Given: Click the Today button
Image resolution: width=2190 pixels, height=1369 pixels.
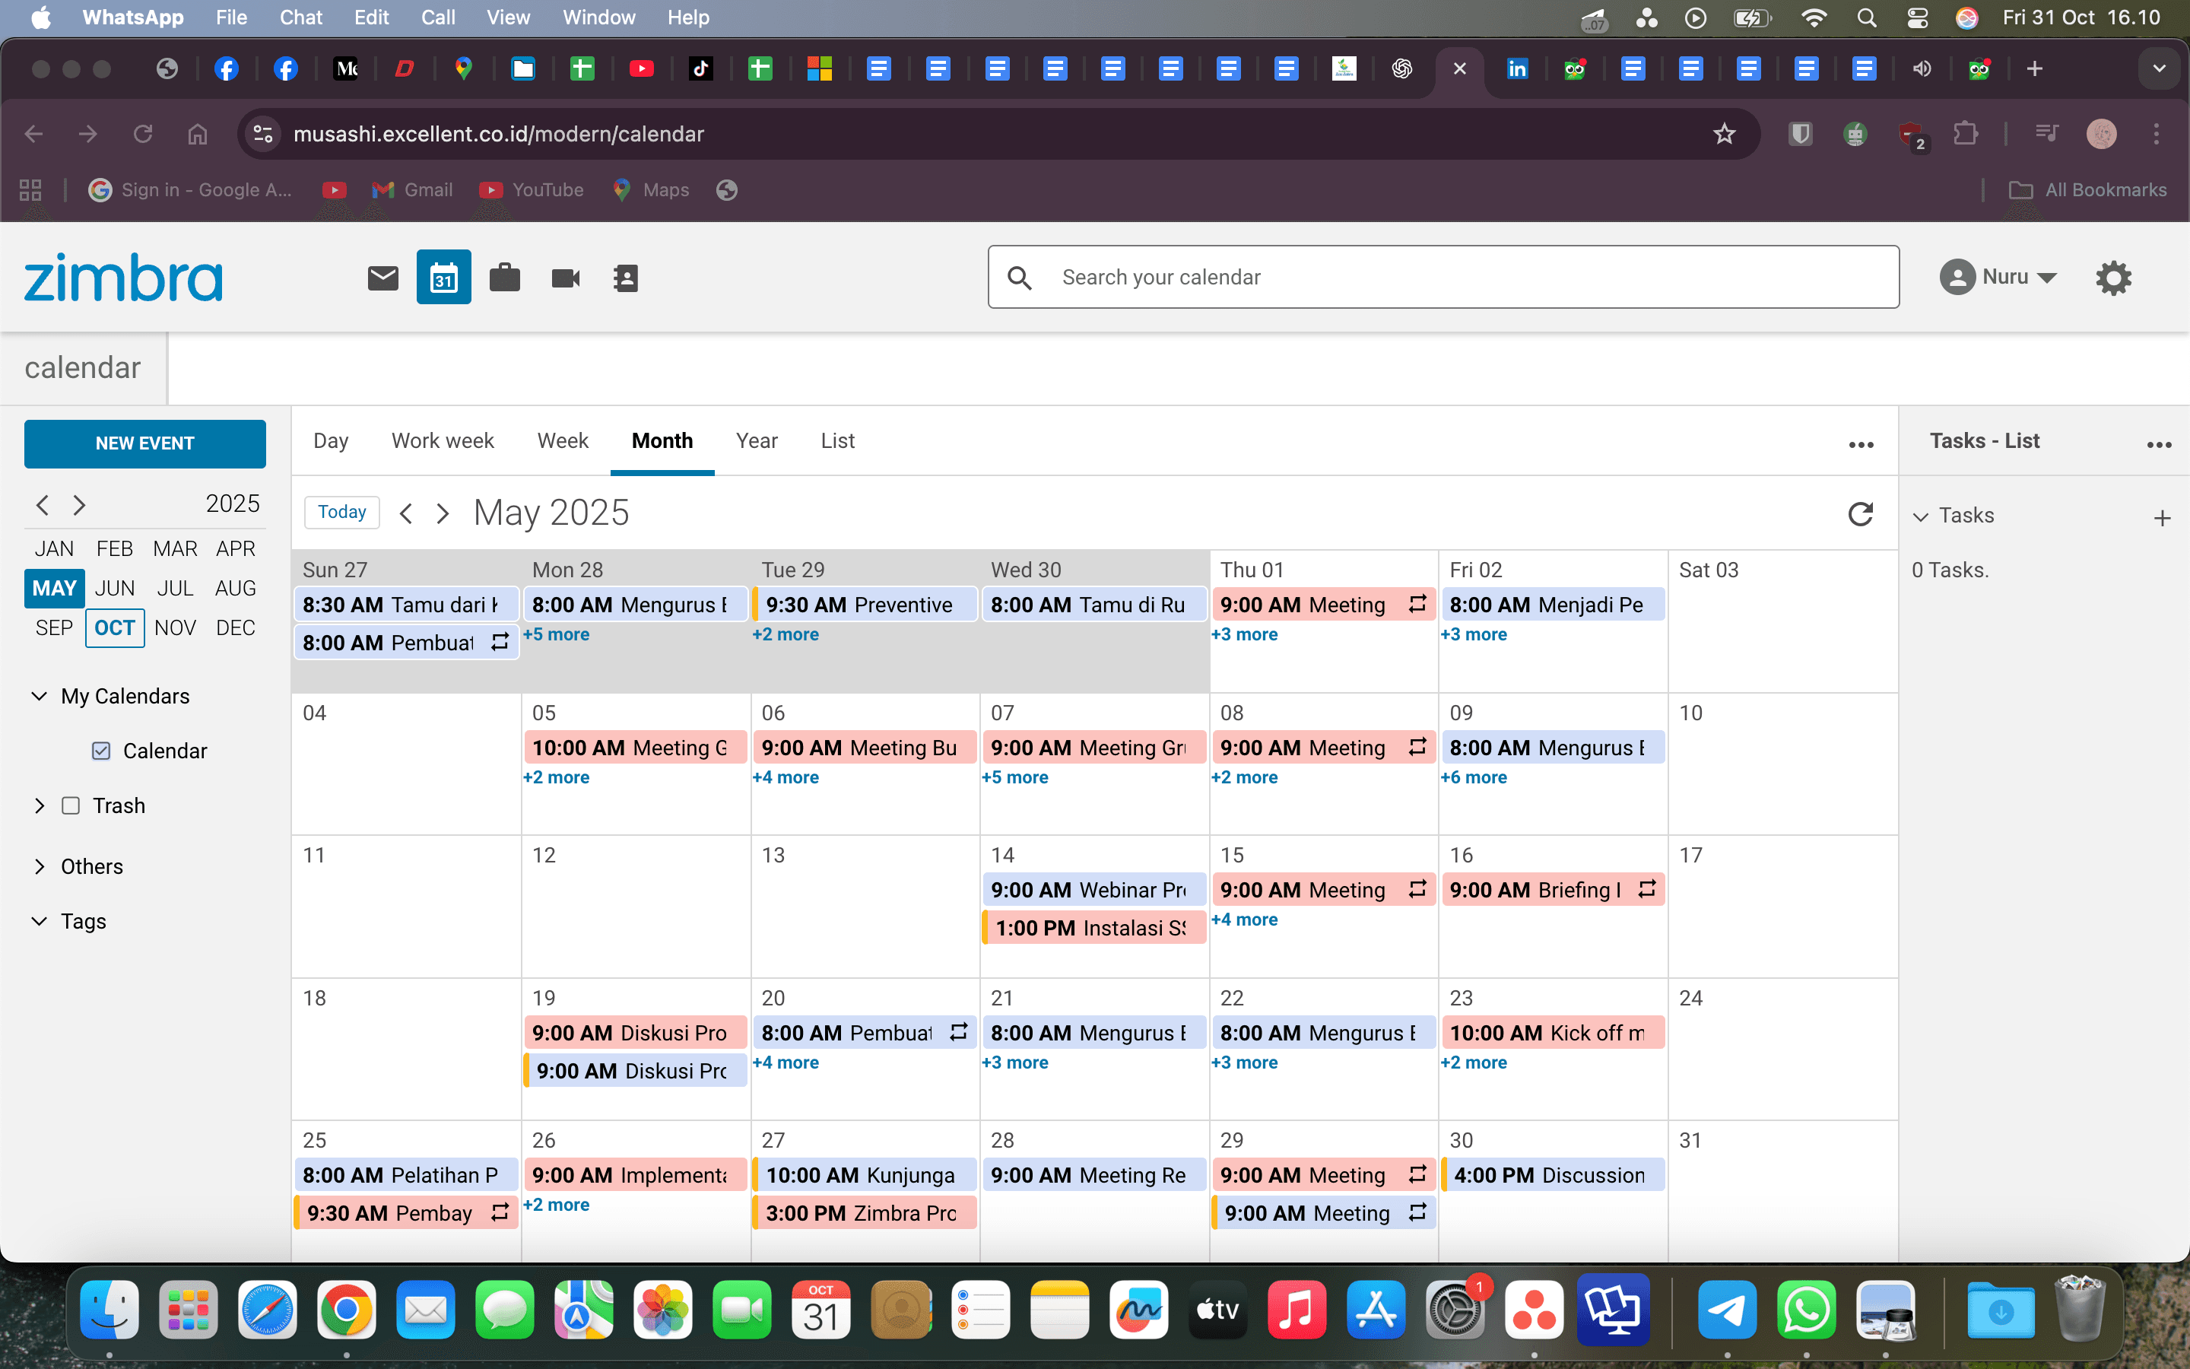Looking at the screenshot, I should [x=342, y=512].
